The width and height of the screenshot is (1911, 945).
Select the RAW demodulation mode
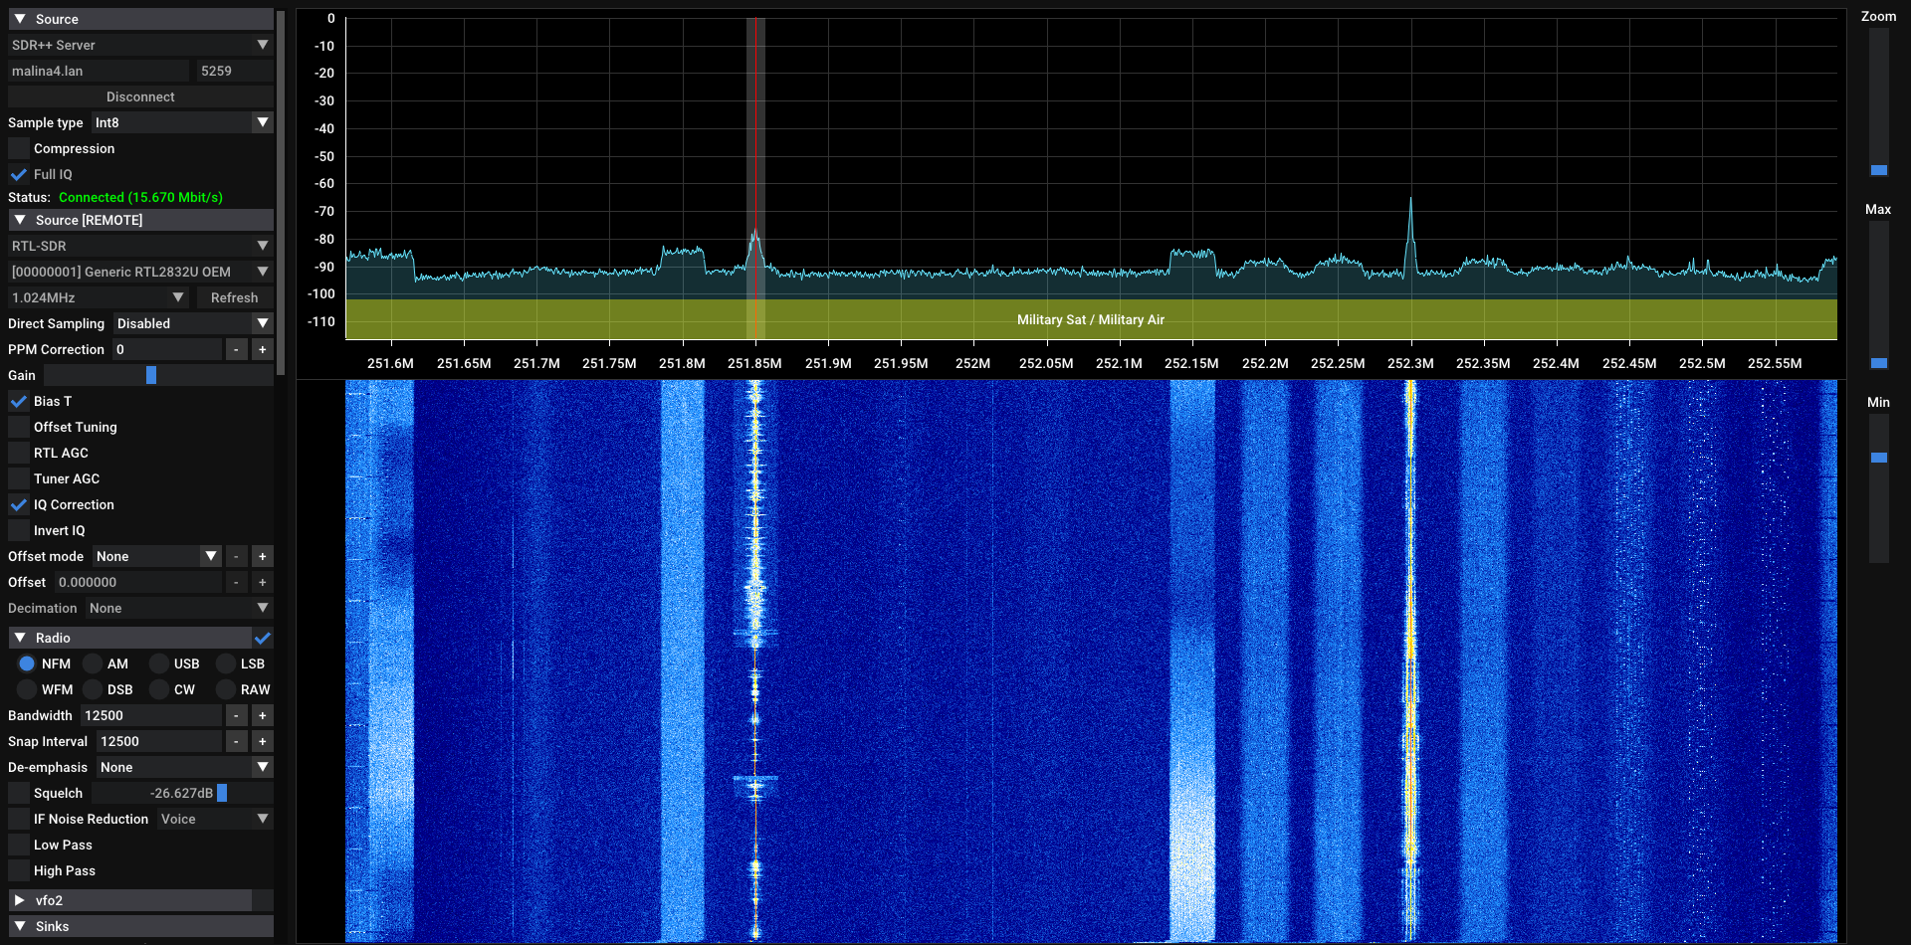pos(226,689)
